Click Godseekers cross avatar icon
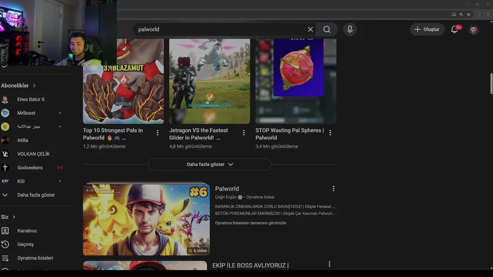Viewport: 493px width, 277px height. 5,168
